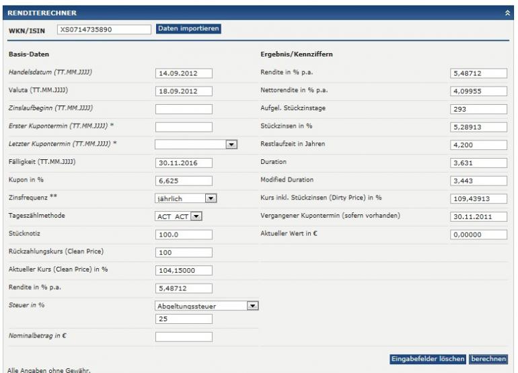Edit the Kupon in % field
The height and width of the screenshot is (373, 518).
click(183, 181)
